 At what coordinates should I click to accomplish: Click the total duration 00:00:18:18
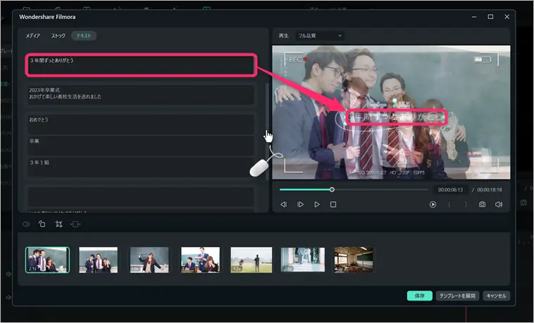(x=490, y=189)
